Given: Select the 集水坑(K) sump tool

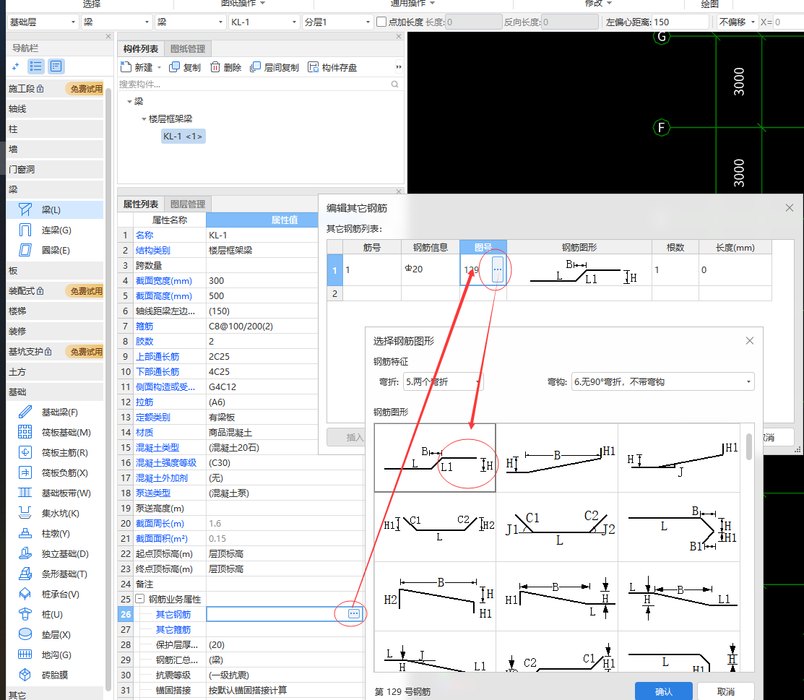Looking at the screenshot, I should 55,514.
